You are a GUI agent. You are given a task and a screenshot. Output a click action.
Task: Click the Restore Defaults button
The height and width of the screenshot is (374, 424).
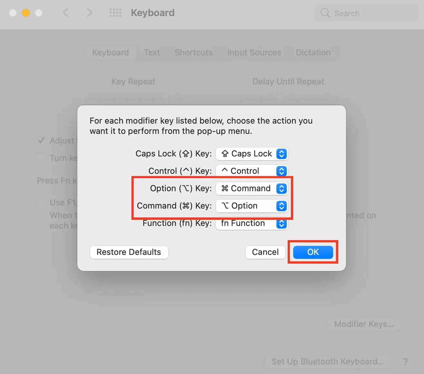pos(129,252)
